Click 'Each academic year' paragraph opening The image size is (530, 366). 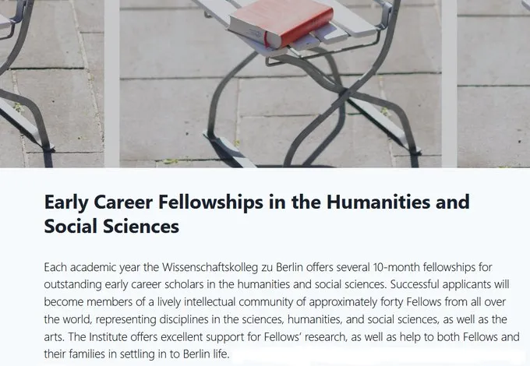[92, 267]
